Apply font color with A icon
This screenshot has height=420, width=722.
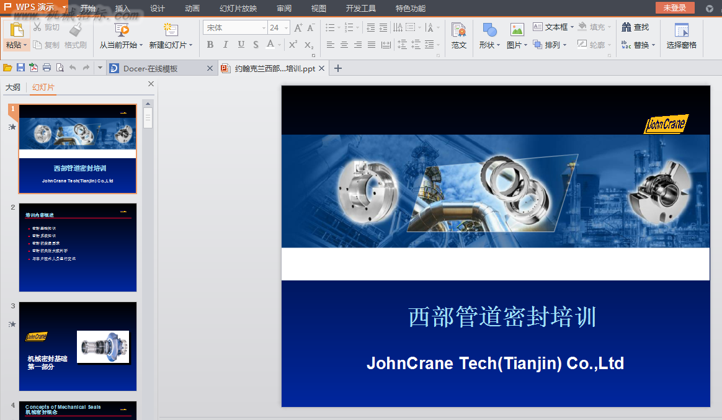(270, 44)
